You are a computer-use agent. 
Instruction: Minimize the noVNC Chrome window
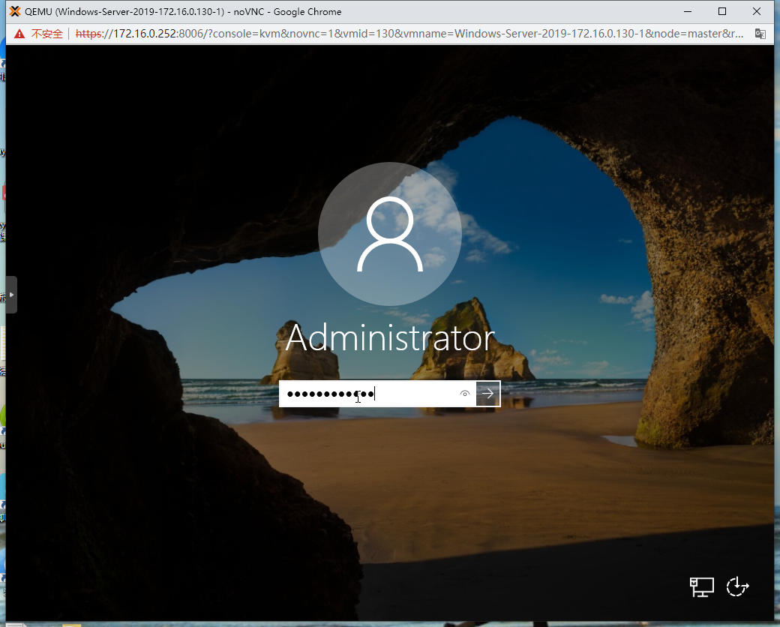coord(688,11)
